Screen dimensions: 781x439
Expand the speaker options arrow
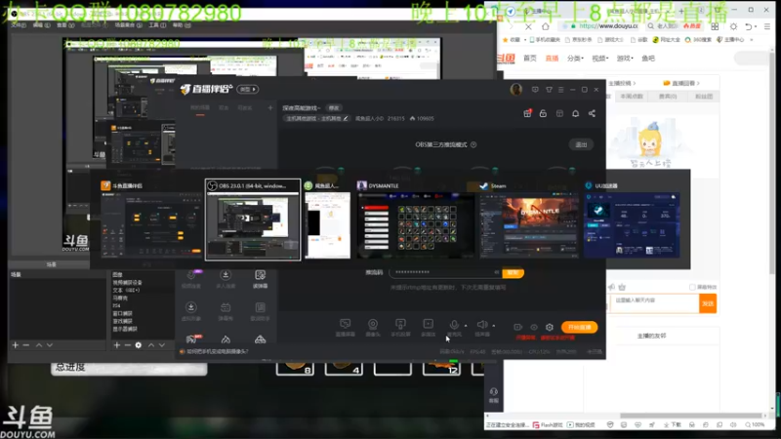[x=494, y=326]
